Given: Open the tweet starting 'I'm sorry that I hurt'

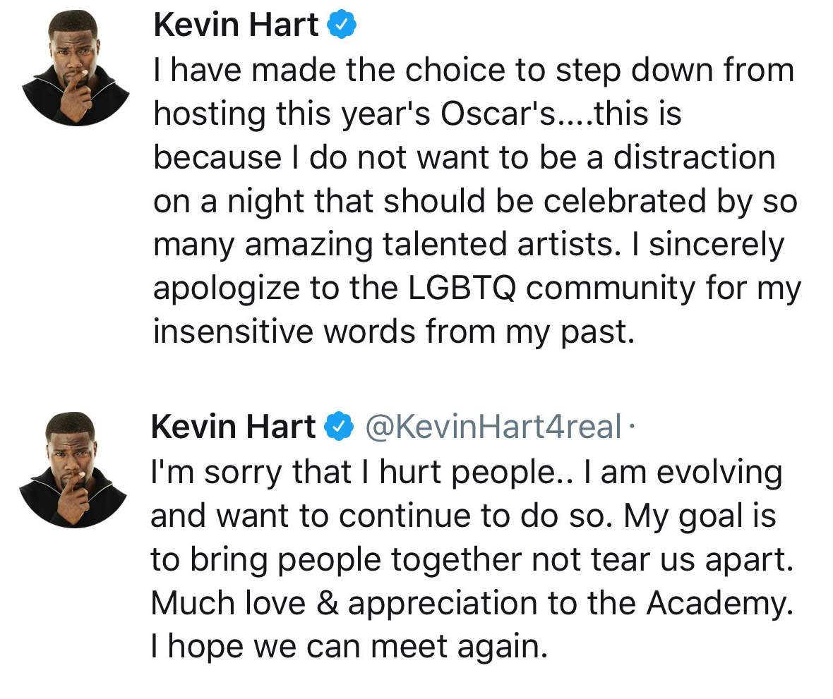Looking at the screenshot, I should click(x=472, y=559).
